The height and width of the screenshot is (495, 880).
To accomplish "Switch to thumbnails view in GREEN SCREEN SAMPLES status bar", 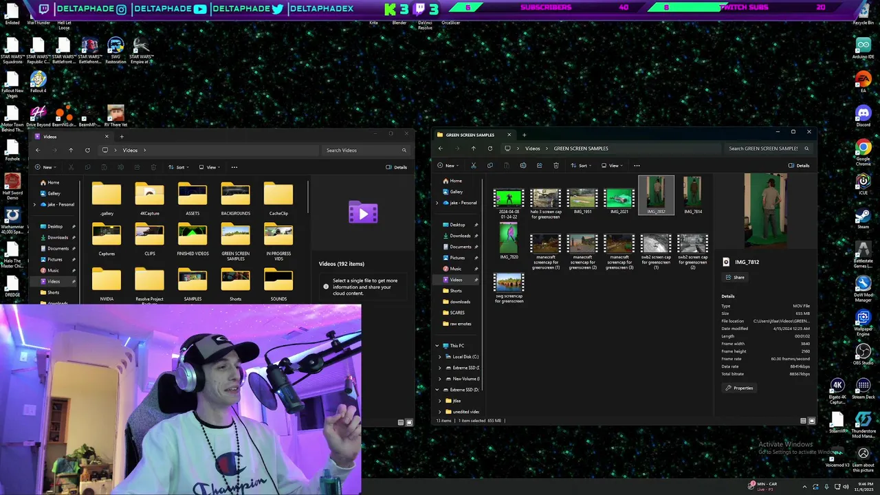I will coord(811,421).
